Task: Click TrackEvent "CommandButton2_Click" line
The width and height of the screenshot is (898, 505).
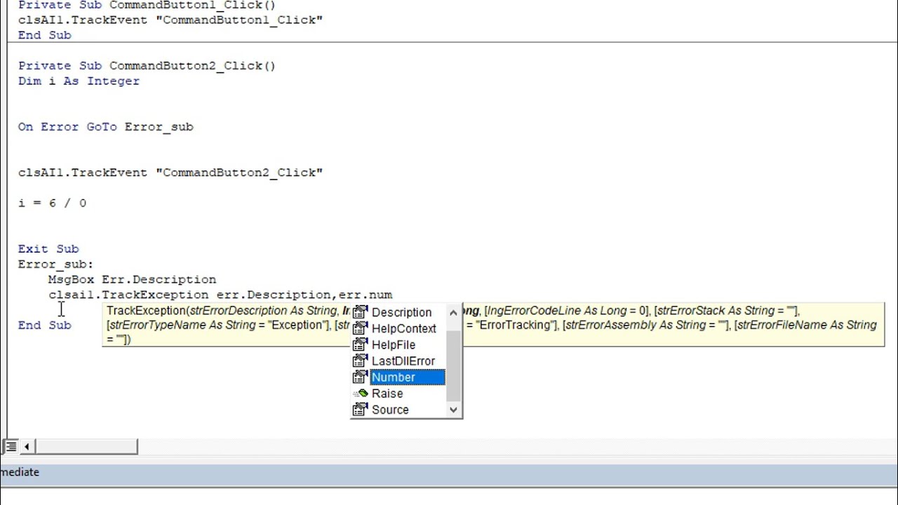Action: [x=170, y=173]
